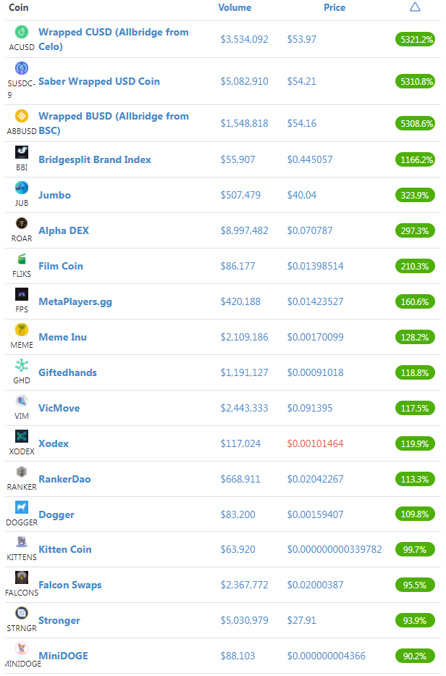Click the ACUSD coin icon

click(x=22, y=32)
